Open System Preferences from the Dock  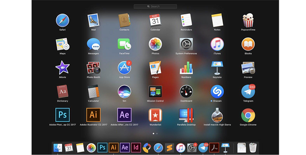[192, 148]
